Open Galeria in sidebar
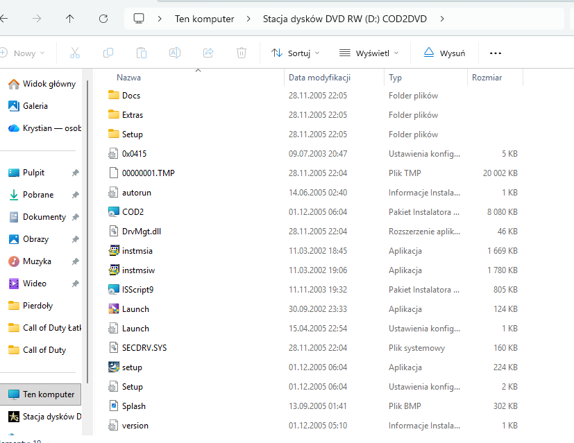The height and width of the screenshot is (443, 574). (x=28, y=106)
